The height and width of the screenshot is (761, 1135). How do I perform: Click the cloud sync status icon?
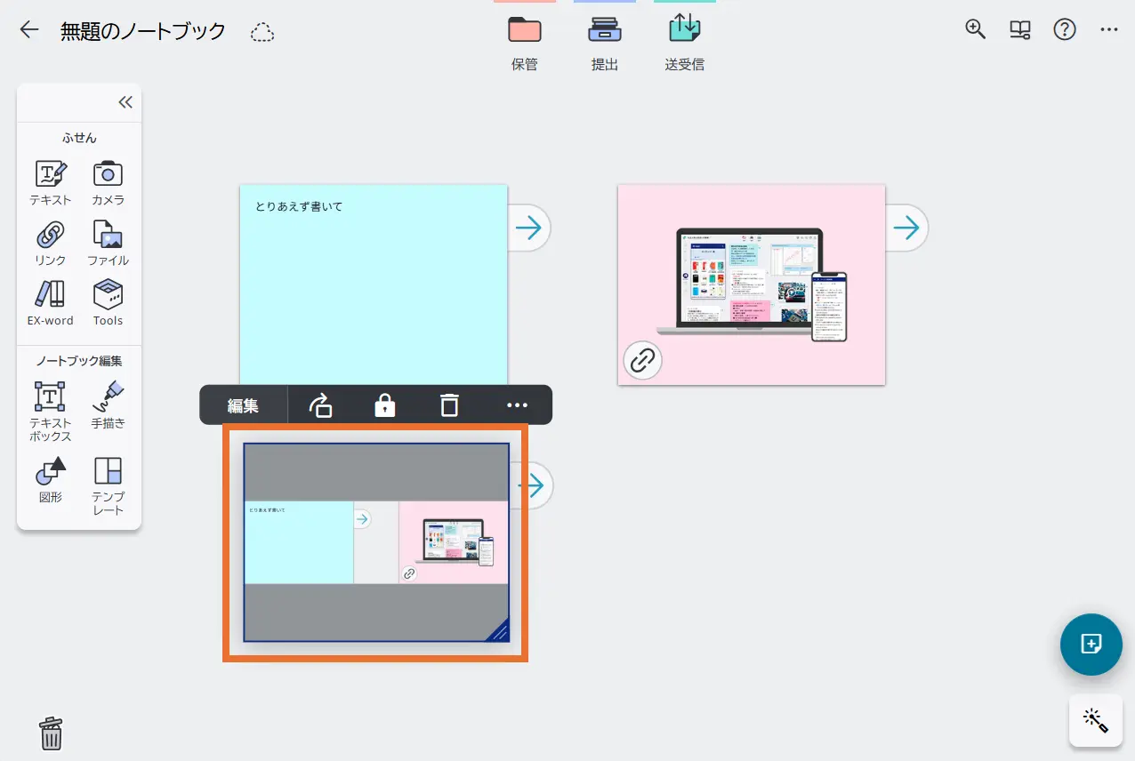point(262,32)
